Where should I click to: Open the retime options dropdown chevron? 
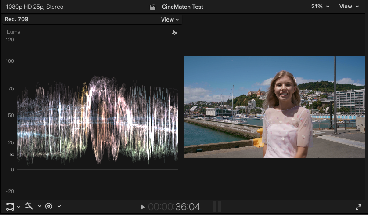pyautogui.click(x=59, y=207)
